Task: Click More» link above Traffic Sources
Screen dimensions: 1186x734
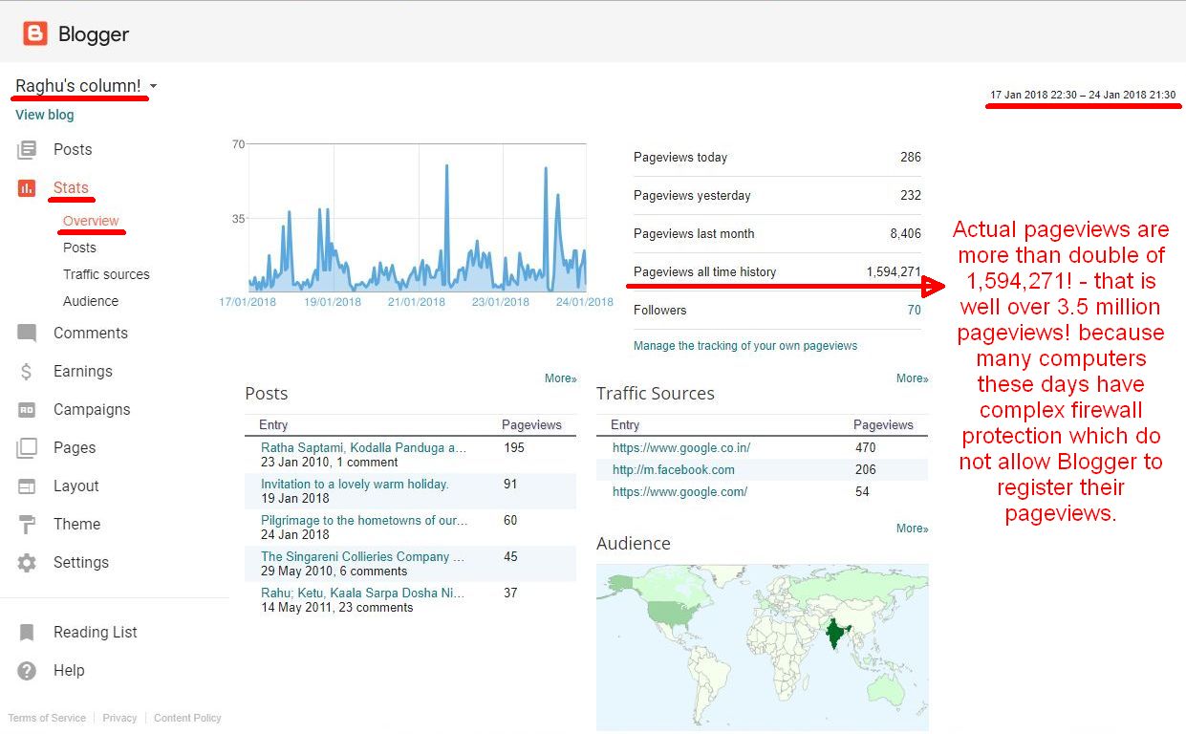Action: click(913, 378)
